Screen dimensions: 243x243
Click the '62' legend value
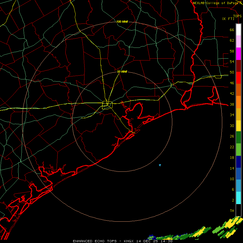(232, 40)
